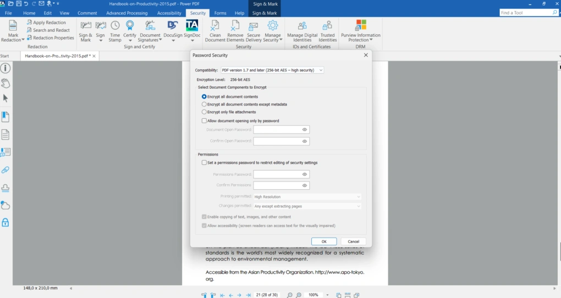Open the File menu
Viewport: 561px width, 298px height.
click(8, 13)
